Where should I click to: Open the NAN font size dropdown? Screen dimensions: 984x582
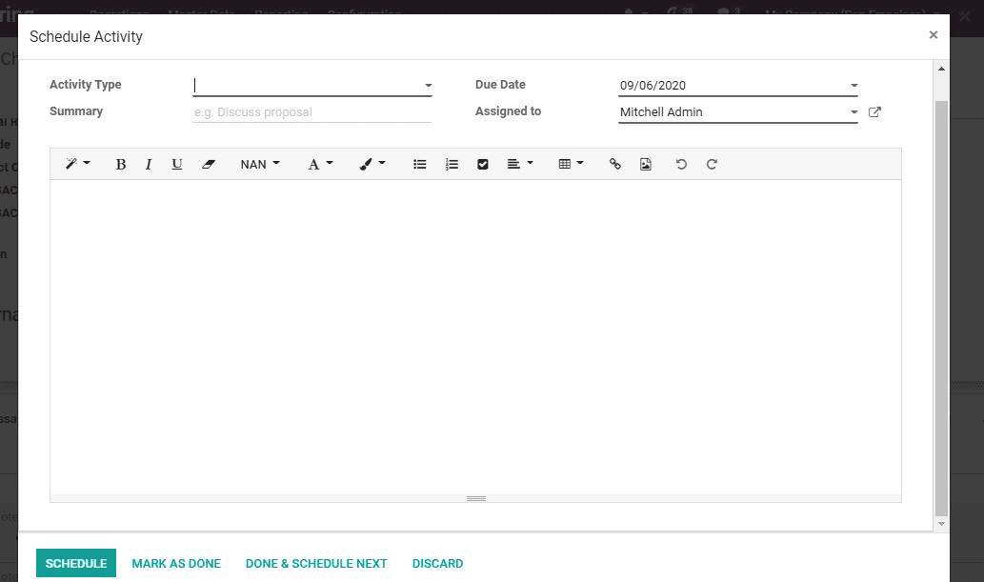click(x=260, y=164)
